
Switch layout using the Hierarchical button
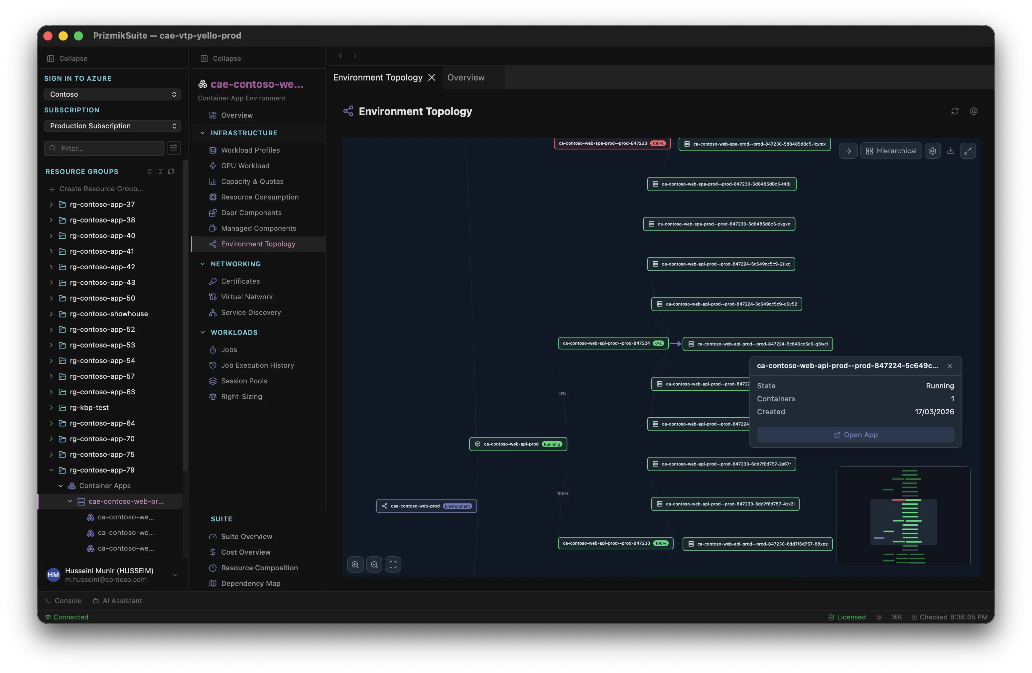click(891, 151)
